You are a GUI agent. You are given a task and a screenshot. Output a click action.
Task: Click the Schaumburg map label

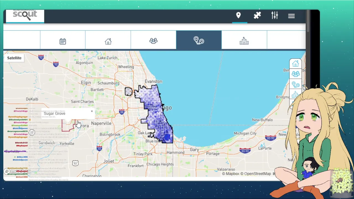tap(108, 83)
